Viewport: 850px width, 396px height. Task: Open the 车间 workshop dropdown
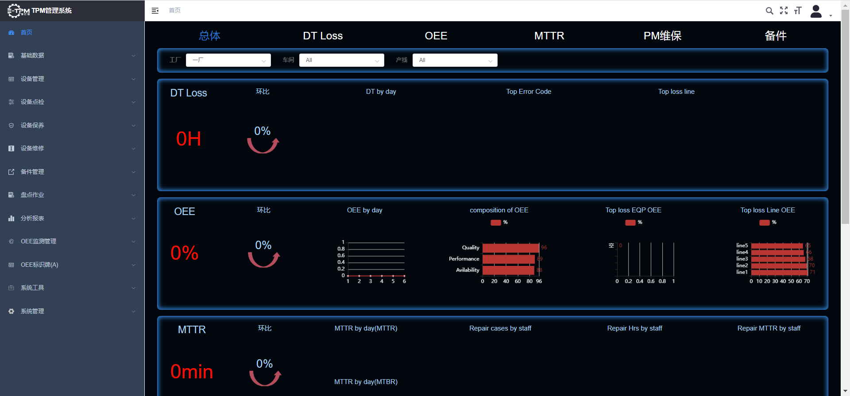[x=342, y=60]
